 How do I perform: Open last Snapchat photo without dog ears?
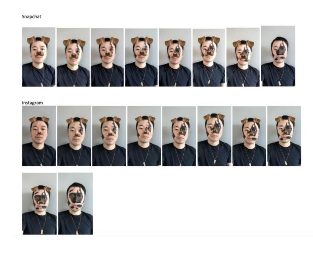point(278,56)
